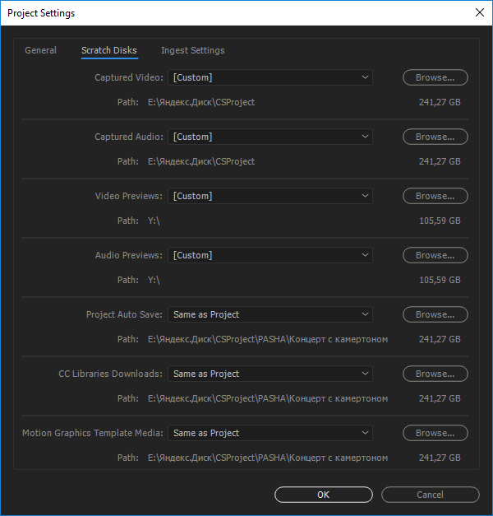Screen dimensions: 493x516
Task: Browse for Audio Previews folder
Action: [x=435, y=255]
